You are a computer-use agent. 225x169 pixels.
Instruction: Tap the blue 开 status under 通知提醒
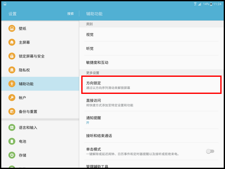pyautogui.click(x=88, y=122)
